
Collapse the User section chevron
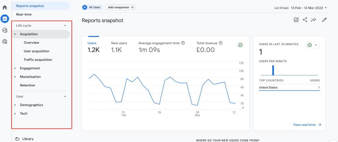coord(65,97)
